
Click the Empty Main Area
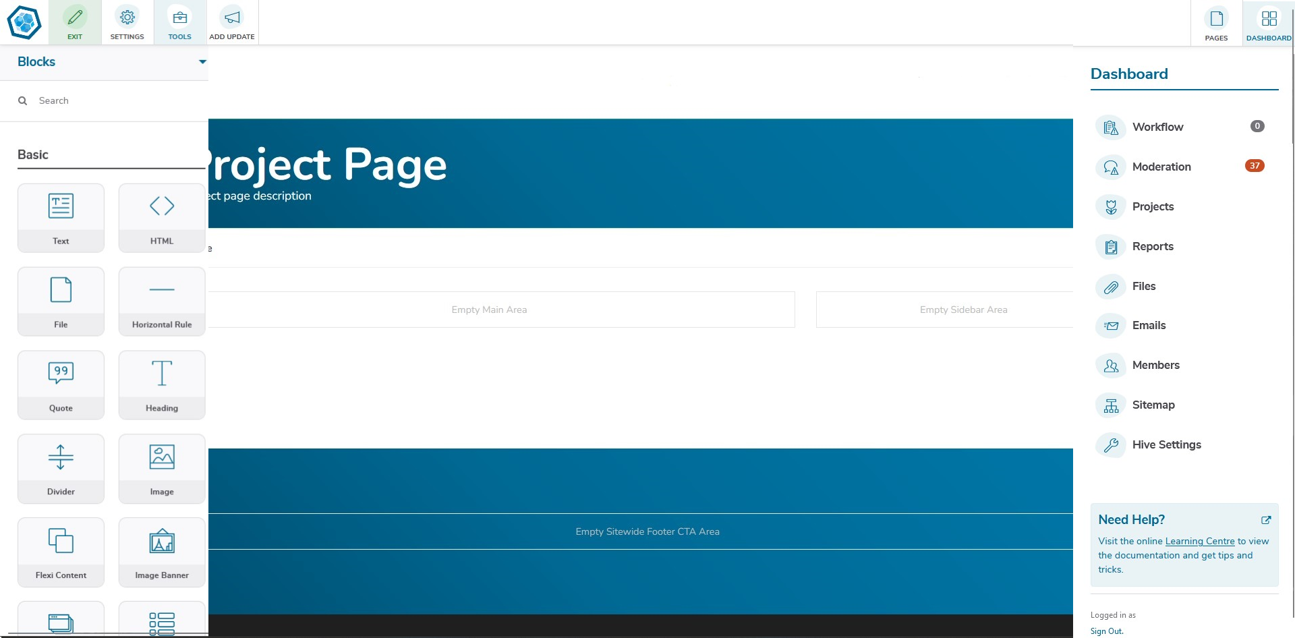[x=501, y=310]
